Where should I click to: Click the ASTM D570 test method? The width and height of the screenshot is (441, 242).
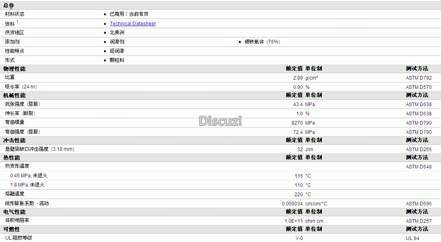(418, 87)
